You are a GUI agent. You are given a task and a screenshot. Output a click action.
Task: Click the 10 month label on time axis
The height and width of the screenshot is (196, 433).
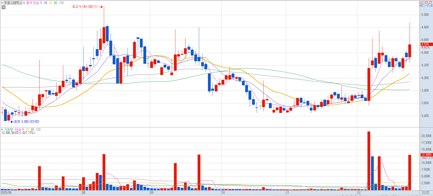(223, 193)
